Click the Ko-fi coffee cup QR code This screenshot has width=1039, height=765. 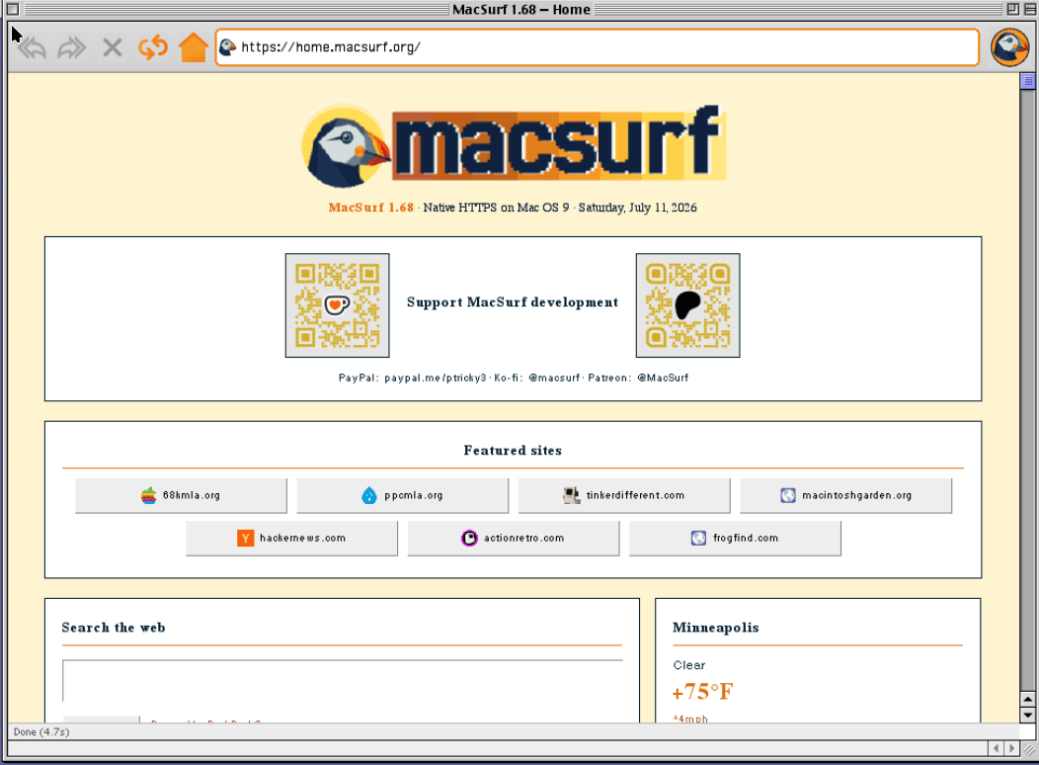point(337,305)
